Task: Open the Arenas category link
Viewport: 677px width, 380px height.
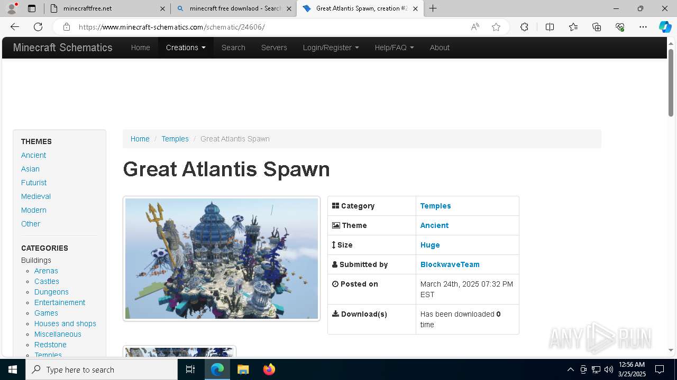Action: click(x=46, y=271)
